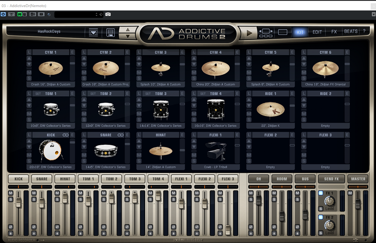Toggle the KICK link chain icon
This screenshot has width=376, height=243.
pos(65,135)
